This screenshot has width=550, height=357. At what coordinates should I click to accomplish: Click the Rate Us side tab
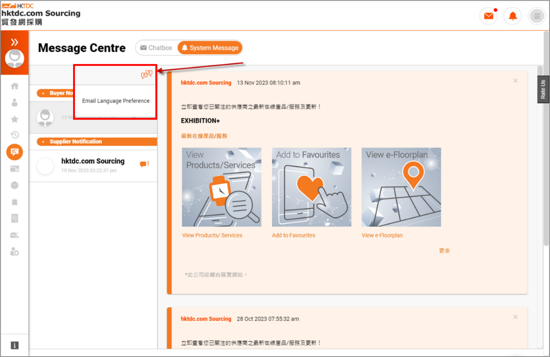tap(543, 89)
